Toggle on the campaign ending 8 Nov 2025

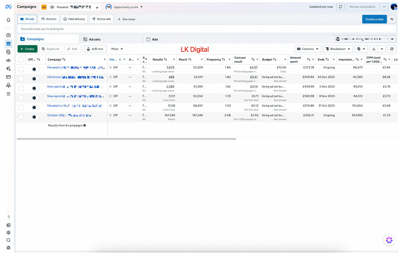coord(35,98)
